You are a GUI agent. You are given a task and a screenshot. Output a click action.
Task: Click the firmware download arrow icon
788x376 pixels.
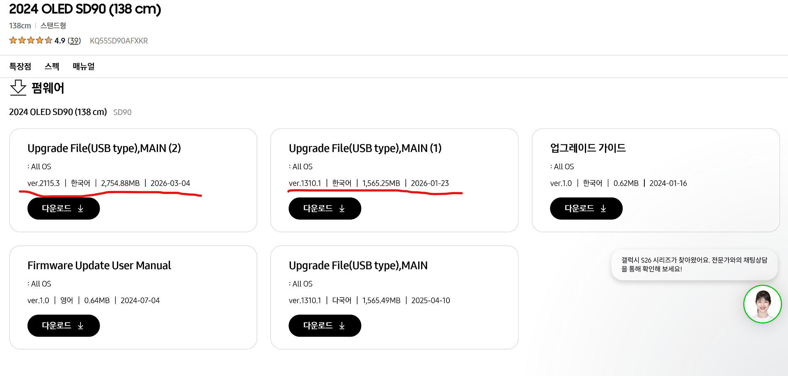click(x=18, y=87)
